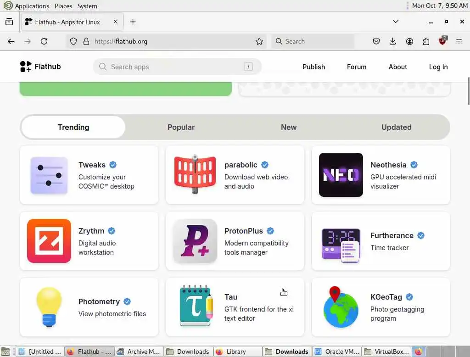
Task: Open the Neothesia NEO icon
Action: coord(341,175)
